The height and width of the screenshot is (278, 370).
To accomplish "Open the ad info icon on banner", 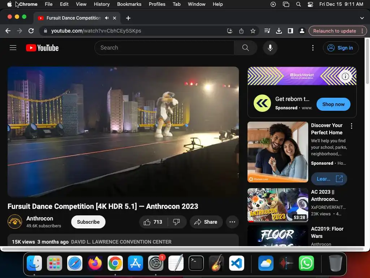I will (x=345, y=76).
